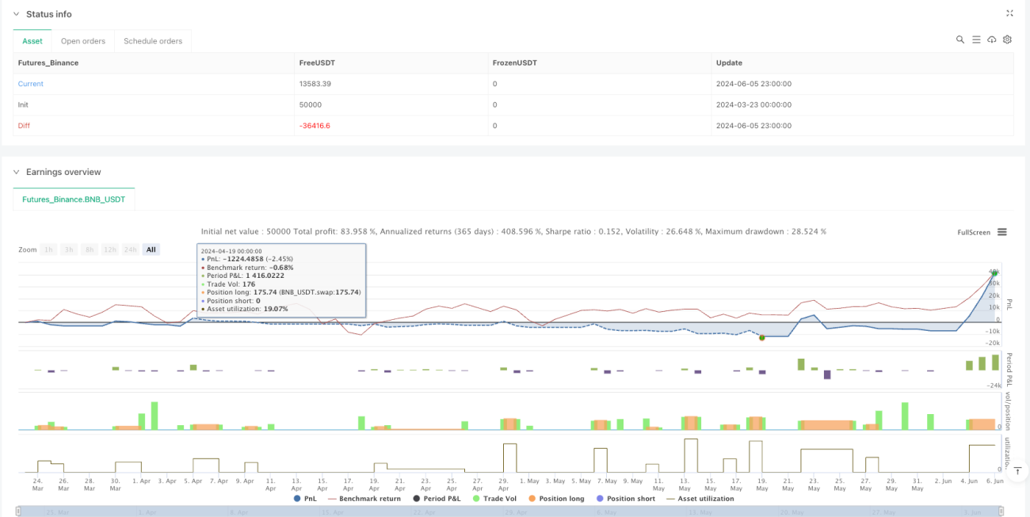Hide the Asset utilization legend series
This screenshot has width=1030, height=517.
click(700, 499)
